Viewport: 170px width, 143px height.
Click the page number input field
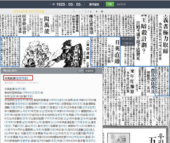[x=85, y=11]
